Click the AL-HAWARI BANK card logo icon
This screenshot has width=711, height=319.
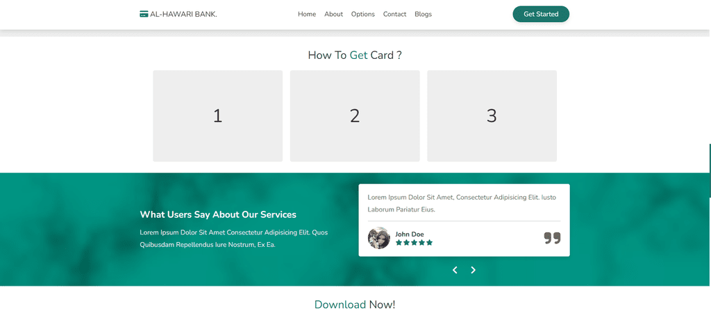tap(144, 14)
